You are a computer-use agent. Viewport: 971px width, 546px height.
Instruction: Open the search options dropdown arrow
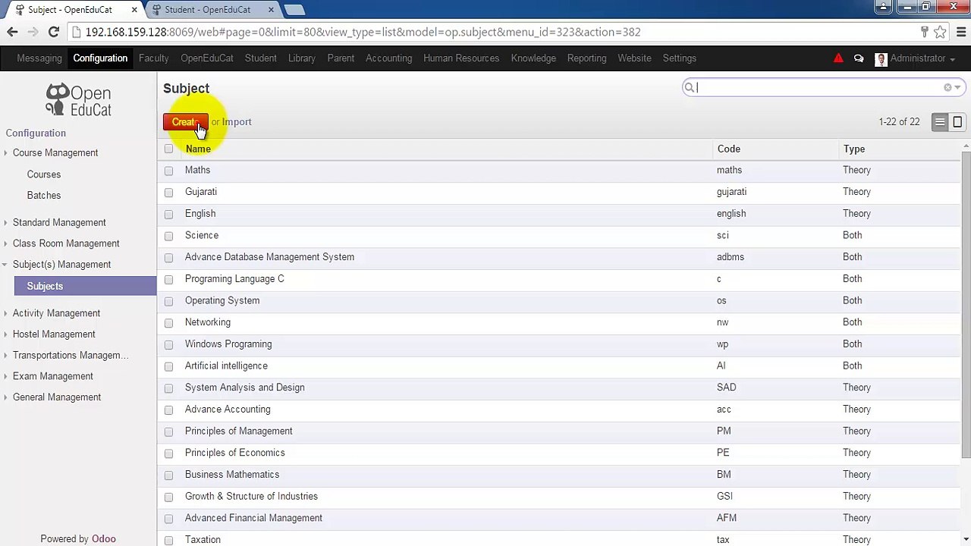[957, 87]
